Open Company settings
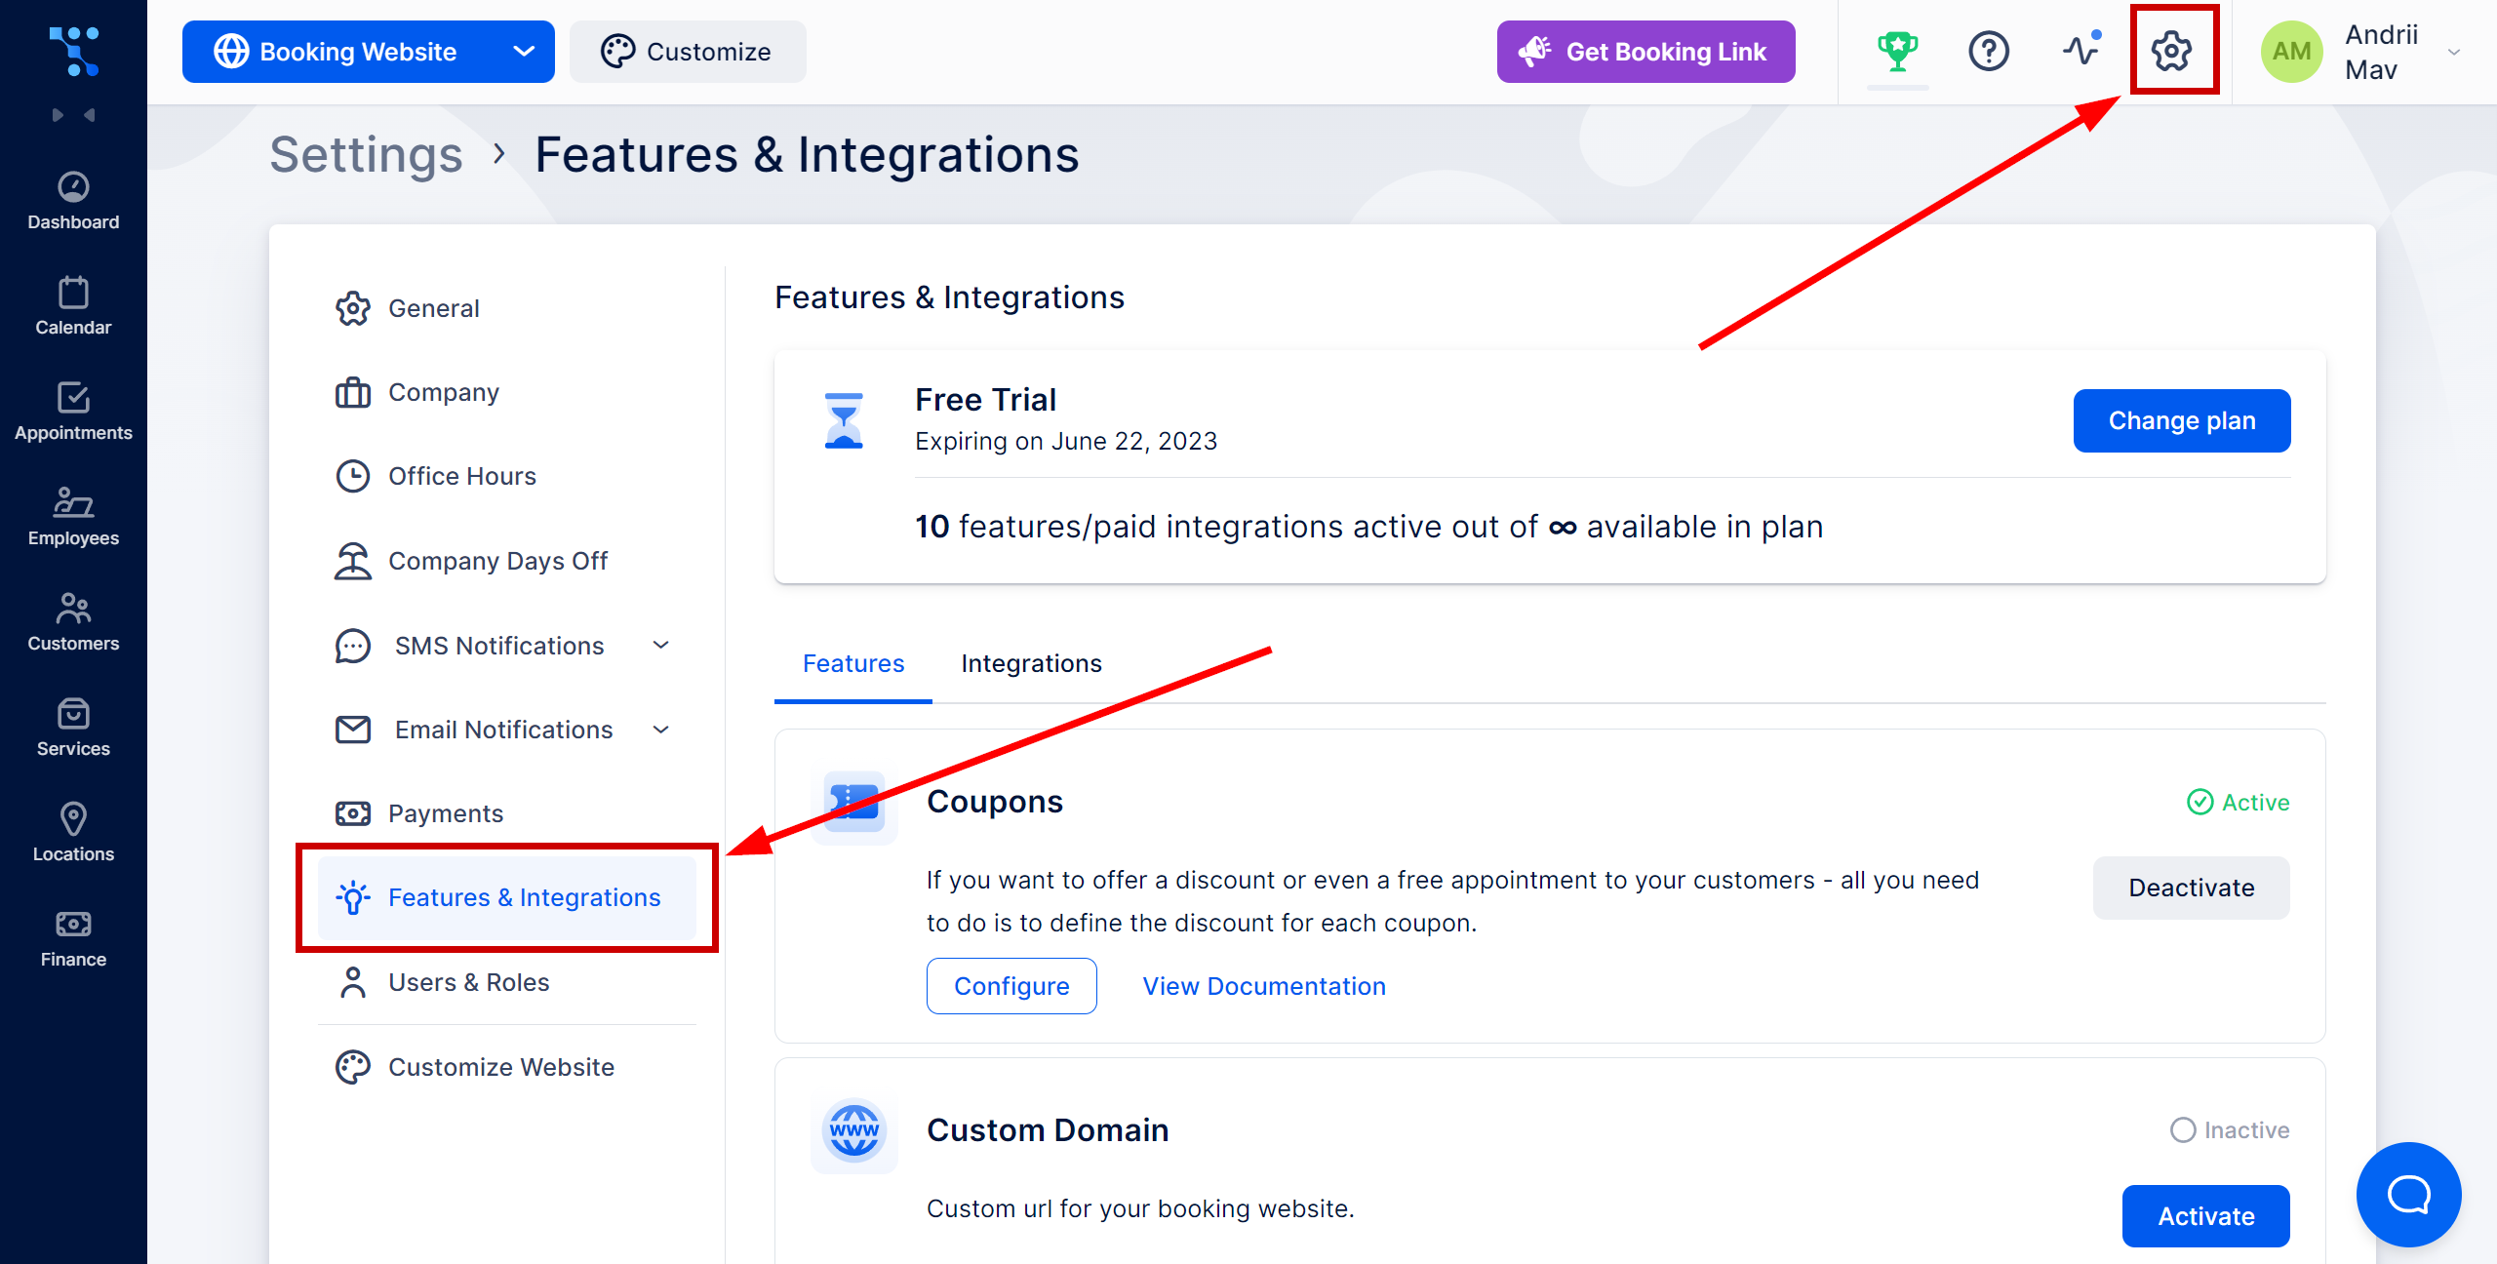The width and height of the screenshot is (2497, 1264). [507, 392]
